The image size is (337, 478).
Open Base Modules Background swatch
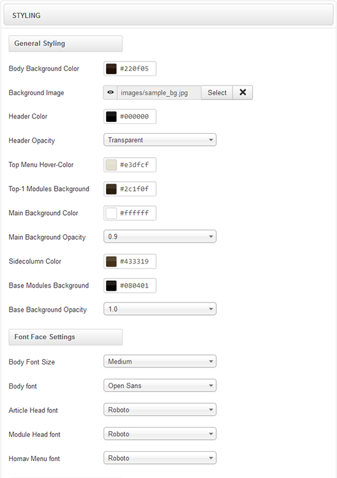click(x=111, y=286)
